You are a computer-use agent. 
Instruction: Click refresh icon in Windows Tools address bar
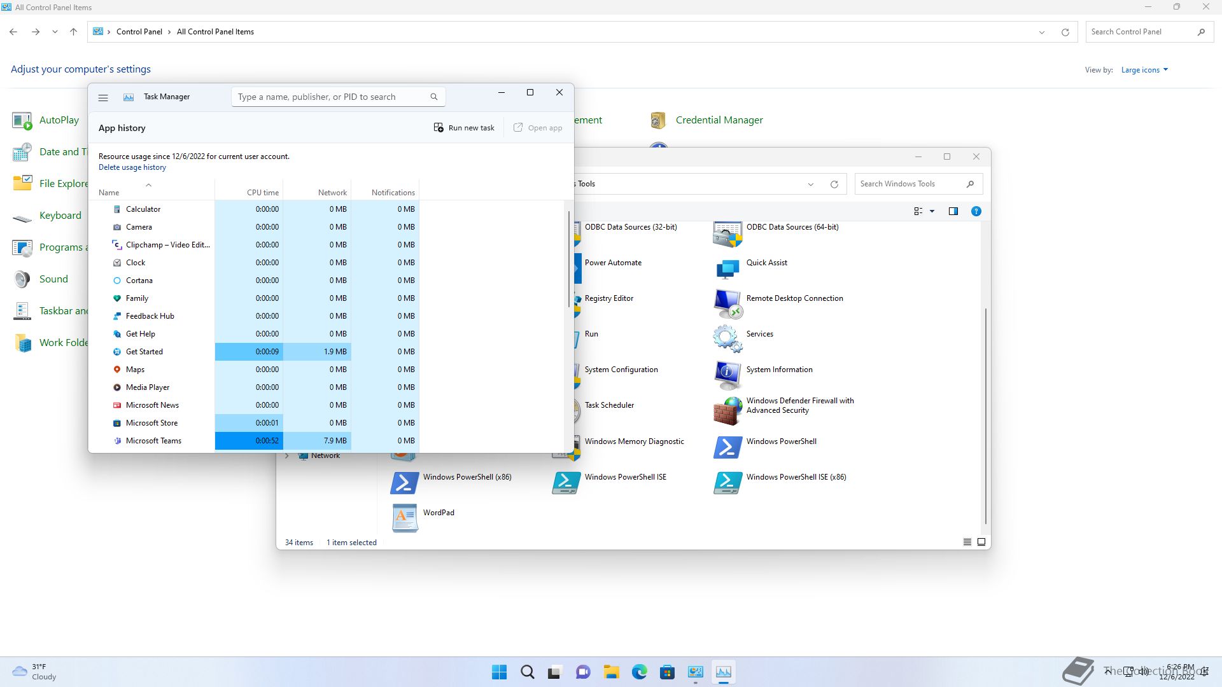pyautogui.click(x=834, y=184)
